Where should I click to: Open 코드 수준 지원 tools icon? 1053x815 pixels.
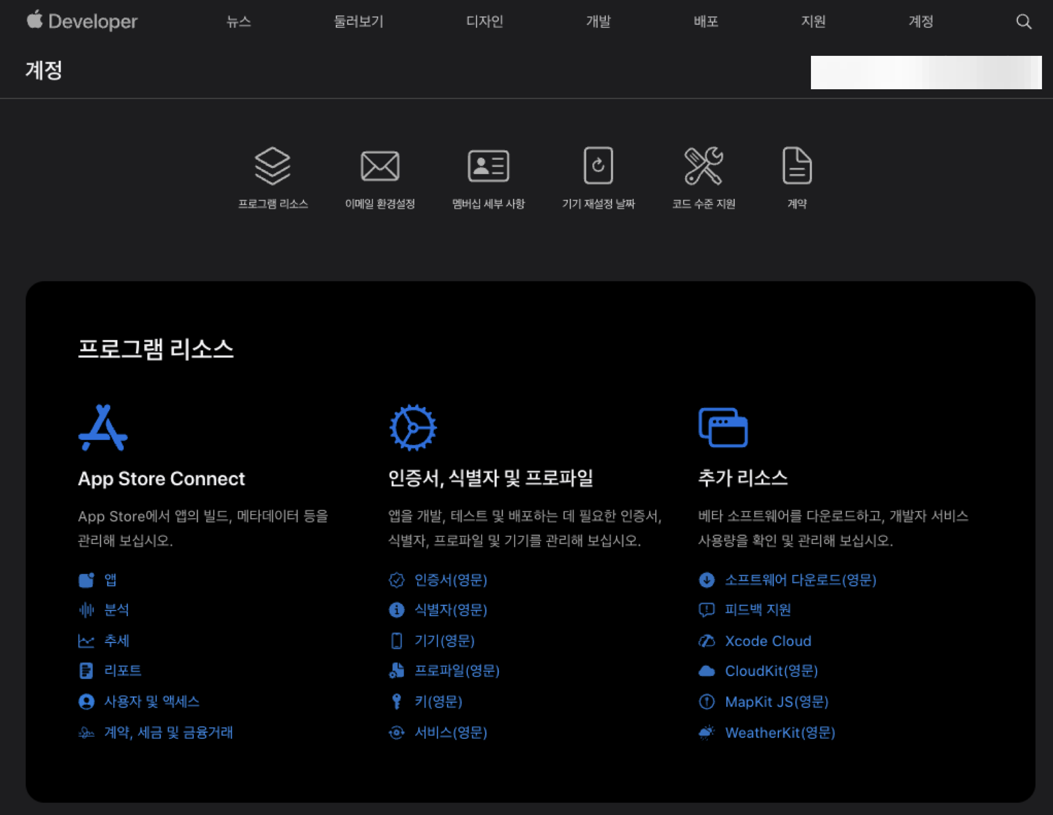pyautogui.click(x=703, y=166)
